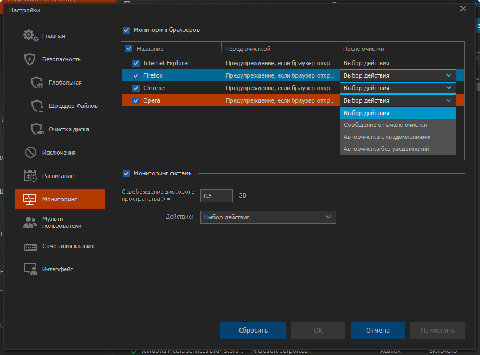Click the shield lightning icon for Безопасность
This screenshot has width=480, height=355.
click(30, 59)
